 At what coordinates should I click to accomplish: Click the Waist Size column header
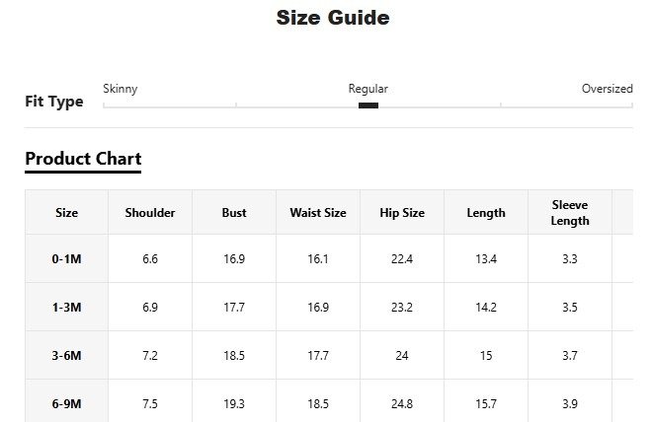click(318, 213)
